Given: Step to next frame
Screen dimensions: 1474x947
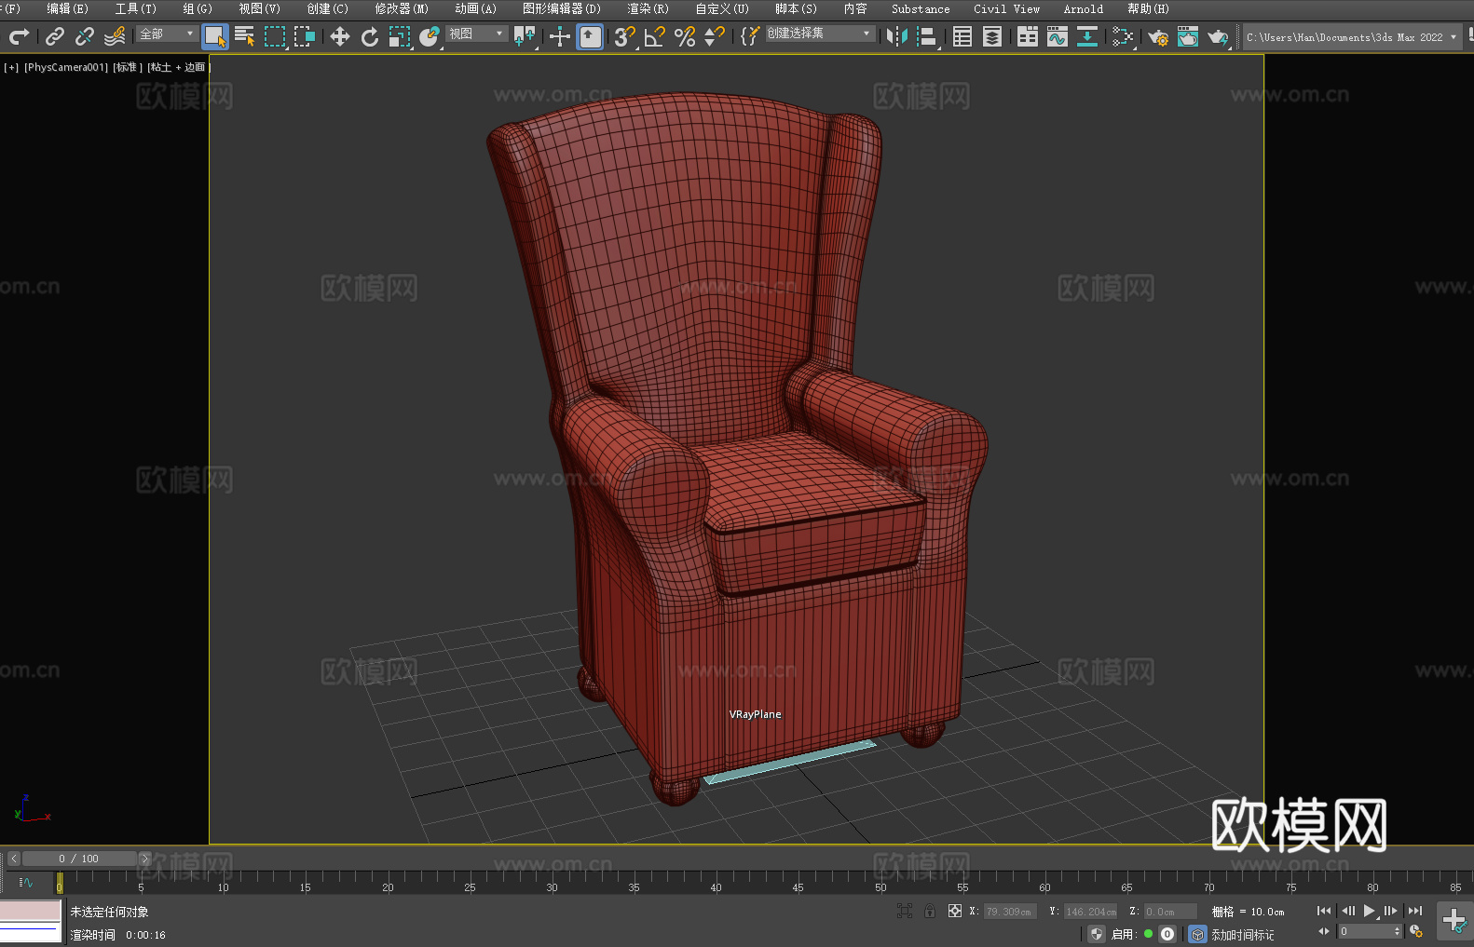Looking at the screenshot, I should tap(1391, 911).
